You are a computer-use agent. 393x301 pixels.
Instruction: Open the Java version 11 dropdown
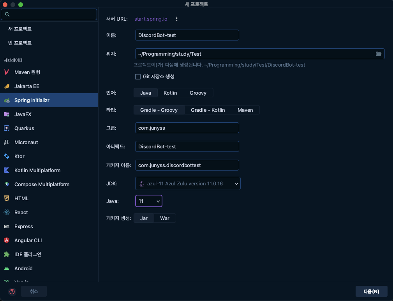click(x=149, y=201)
